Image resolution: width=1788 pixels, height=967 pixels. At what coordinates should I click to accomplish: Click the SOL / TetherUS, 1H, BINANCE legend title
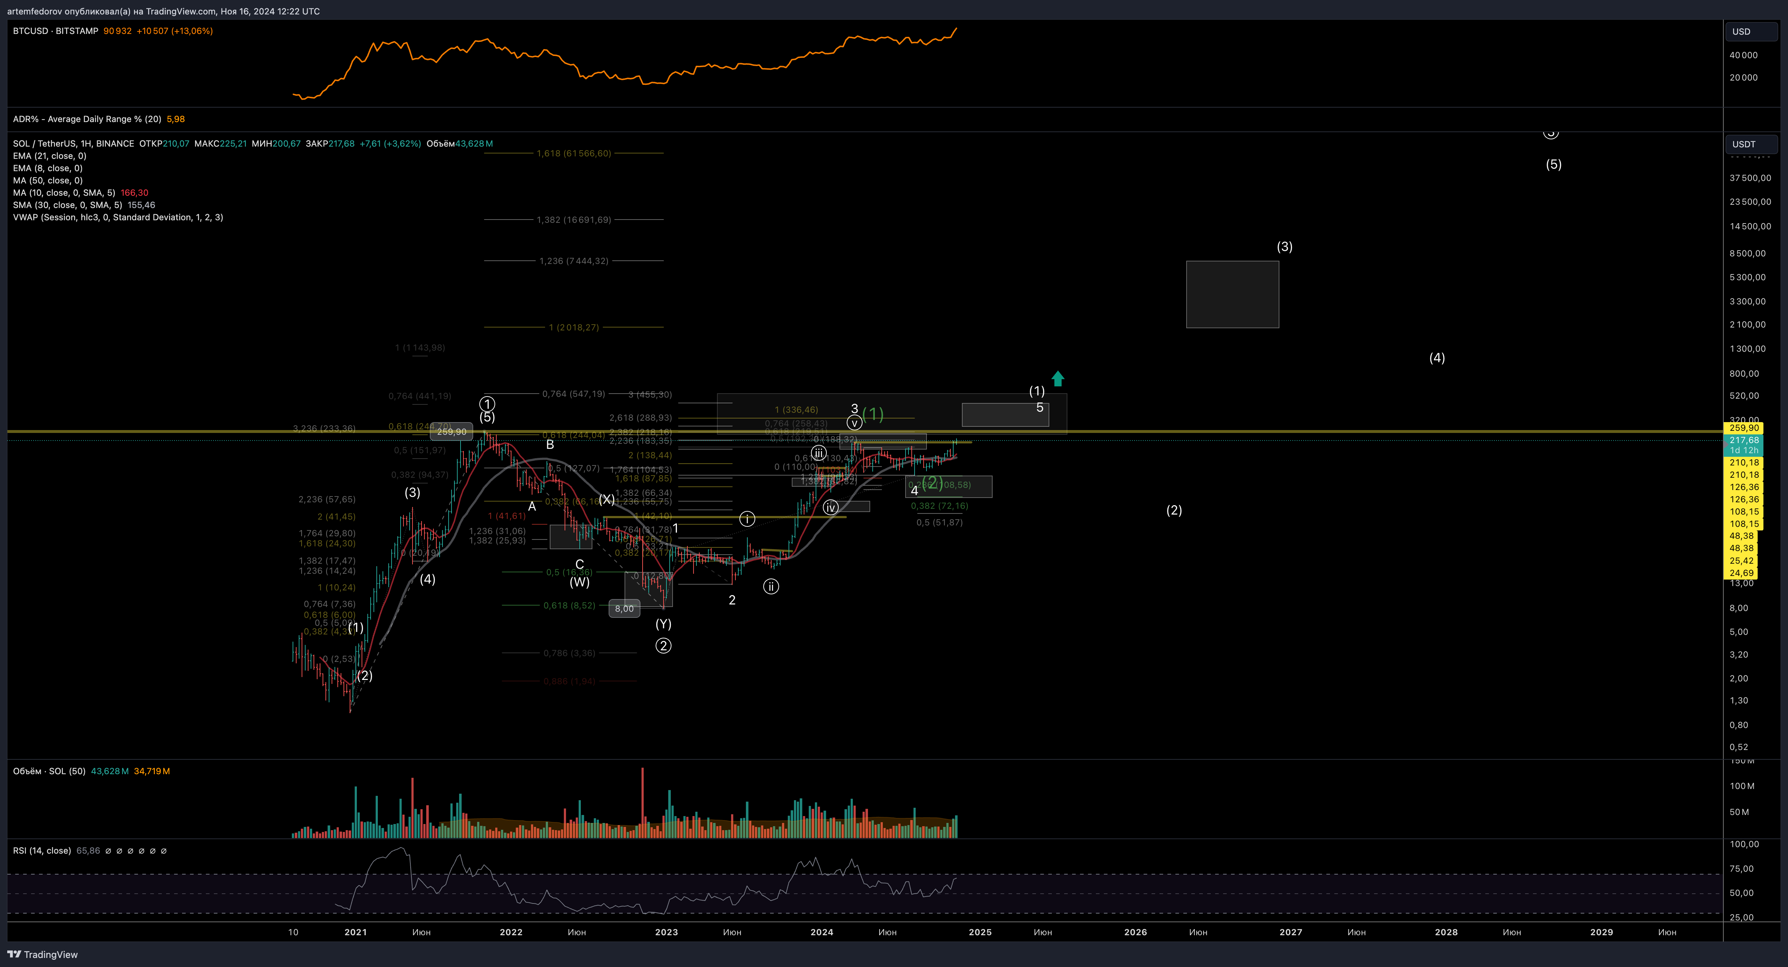click(x=74, y=144)
